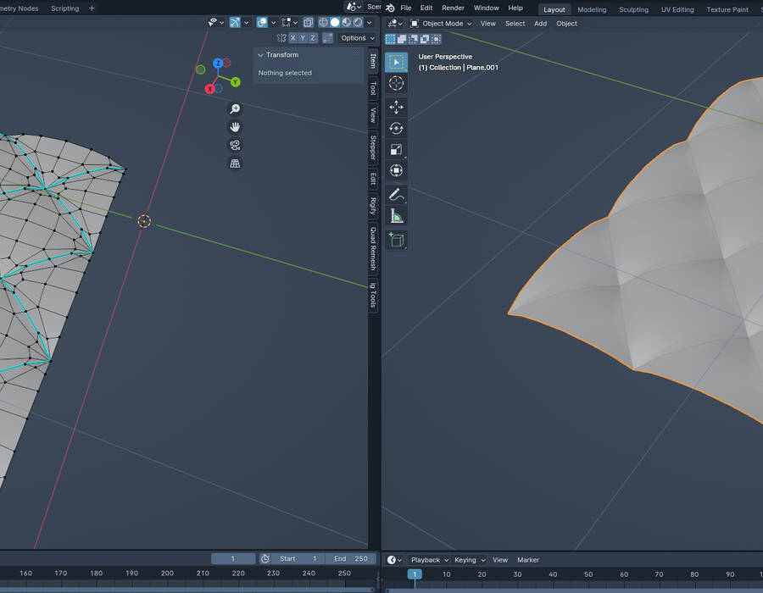Collapse the Transform panel
The width and height of the screenshot is (763, 593).
click(x=260, y=55)
